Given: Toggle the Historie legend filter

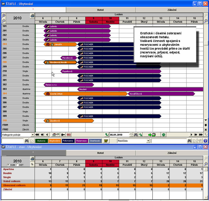Looking at the screenshot, I should coord(41,141).
